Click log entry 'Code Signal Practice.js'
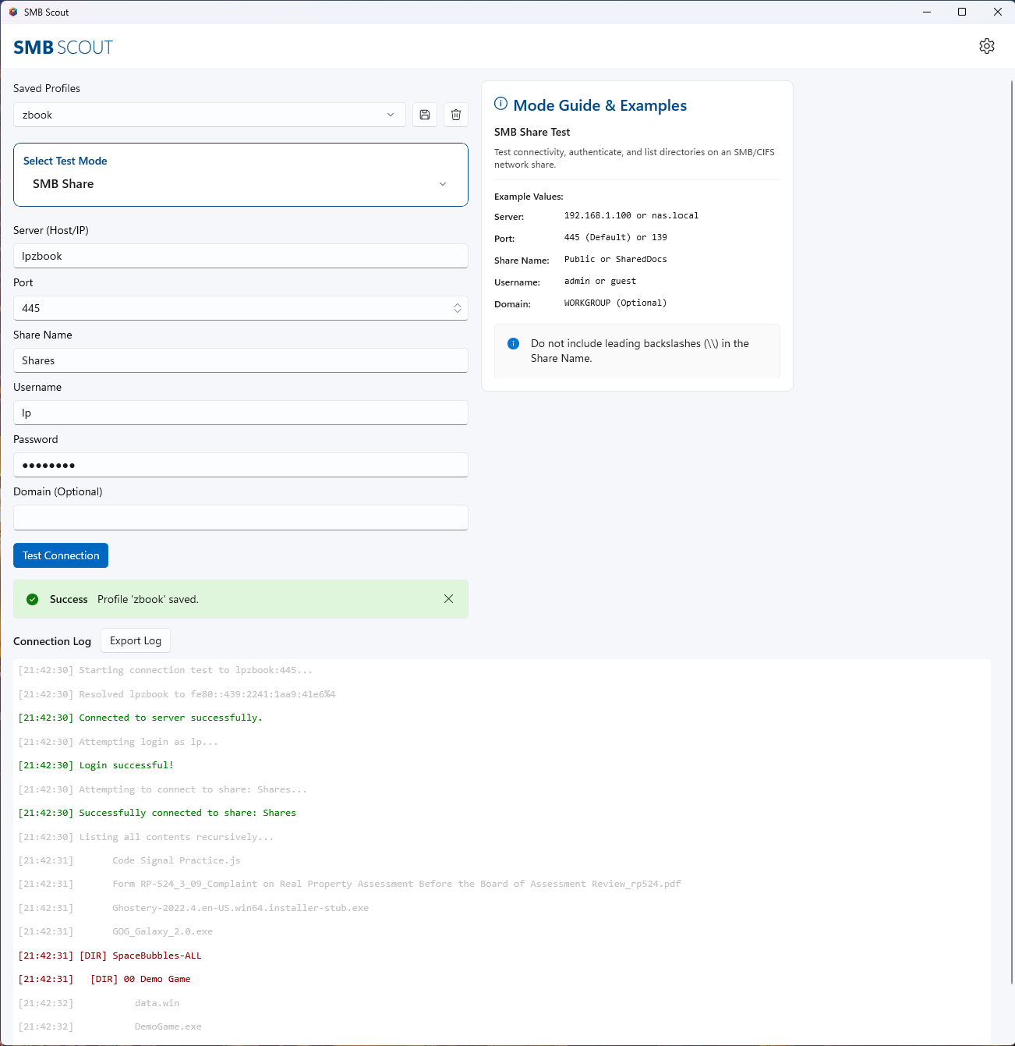Image resolution: width=1015 pixels, height=1046 pixels. (176, 860)
